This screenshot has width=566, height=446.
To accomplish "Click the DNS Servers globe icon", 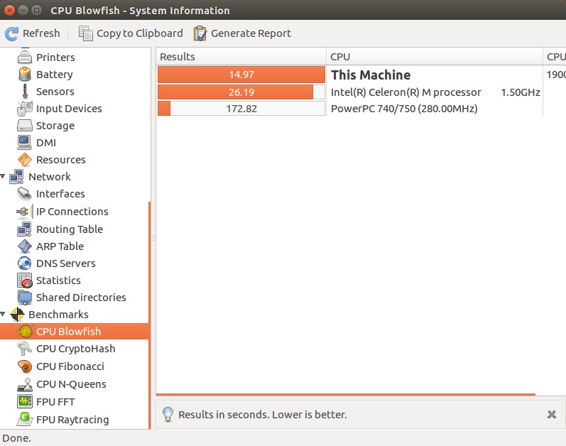I will 25,263.
